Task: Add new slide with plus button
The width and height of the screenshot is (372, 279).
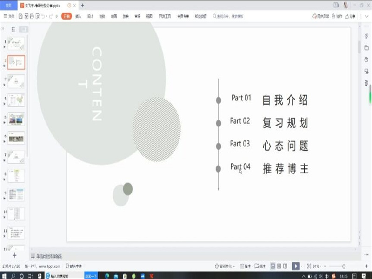Action: tap(14, 255)
